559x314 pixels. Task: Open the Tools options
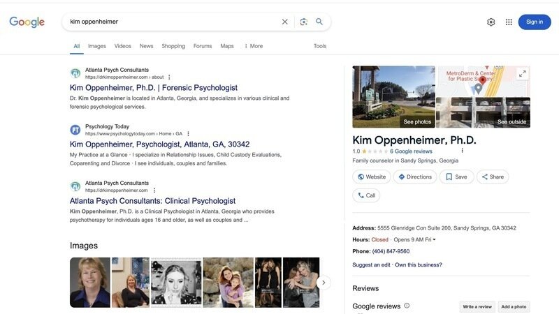pyautogui.click(x=320, y=46)
